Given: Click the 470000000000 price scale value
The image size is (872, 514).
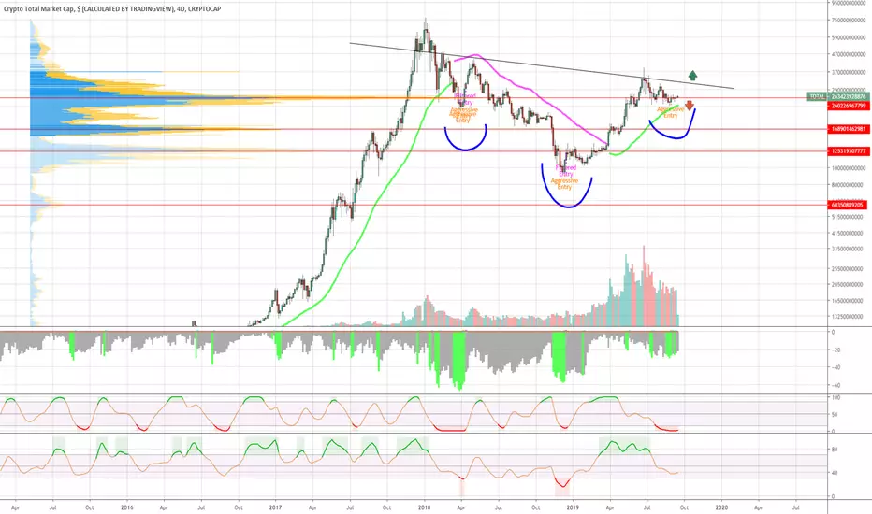Looking at the screenshot, I should [x=849, y=54].
